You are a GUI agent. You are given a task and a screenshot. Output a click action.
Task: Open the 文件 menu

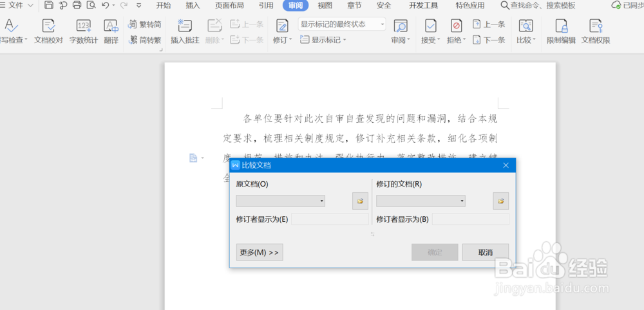tap(15, 5)
